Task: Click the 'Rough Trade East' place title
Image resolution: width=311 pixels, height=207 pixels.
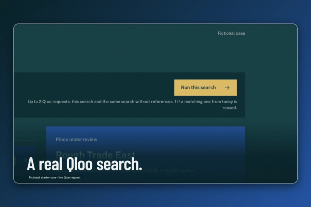Action: pyautogui.click(x=96, y=155)
